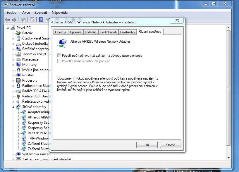Open the Properties toolbar icon
239x172 pixels.
click(32, 20)
